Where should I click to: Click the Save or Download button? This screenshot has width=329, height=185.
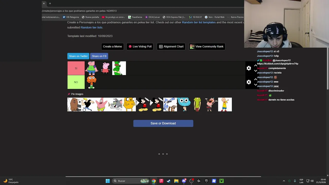[163, 123]
